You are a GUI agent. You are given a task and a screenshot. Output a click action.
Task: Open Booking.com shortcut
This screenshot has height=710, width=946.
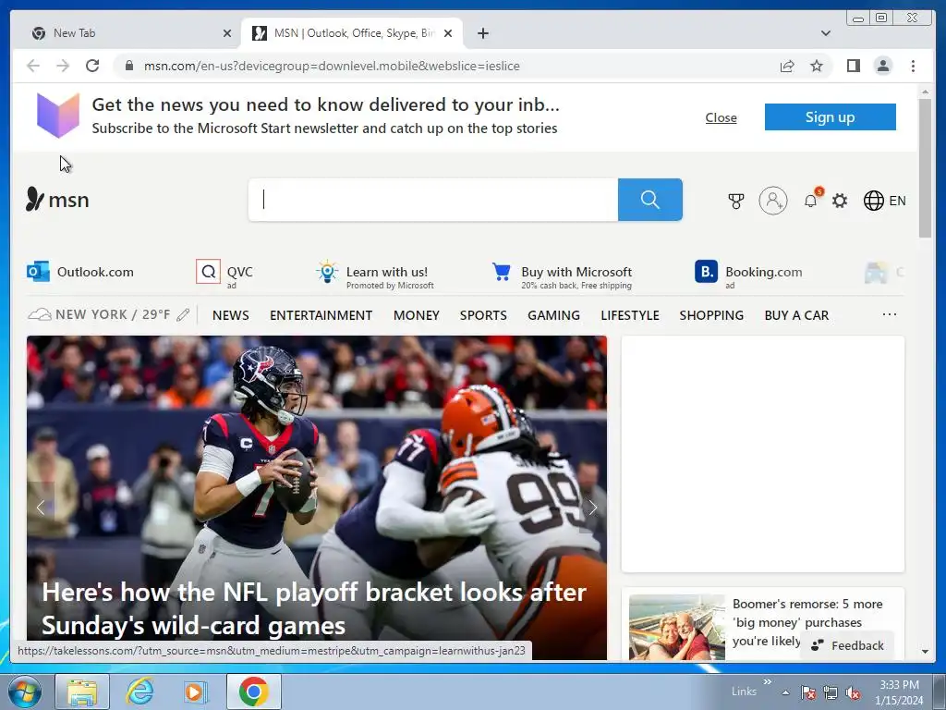point(748,274)
